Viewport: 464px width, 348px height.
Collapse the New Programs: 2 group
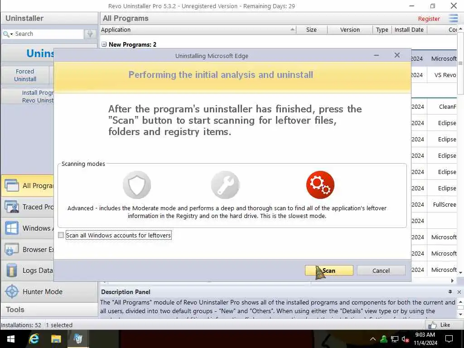pyautogui.click(x=104, y=44)
